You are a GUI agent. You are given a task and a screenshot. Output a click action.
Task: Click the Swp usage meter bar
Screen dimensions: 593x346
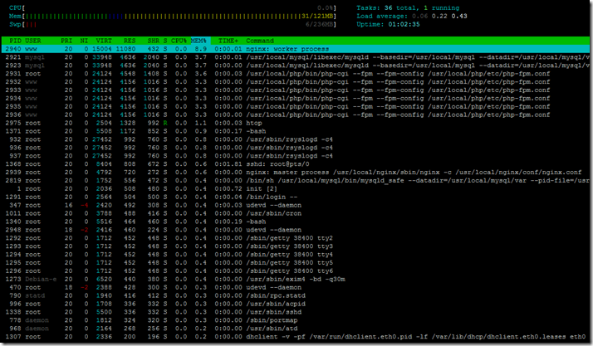click(x=173, y=25)
